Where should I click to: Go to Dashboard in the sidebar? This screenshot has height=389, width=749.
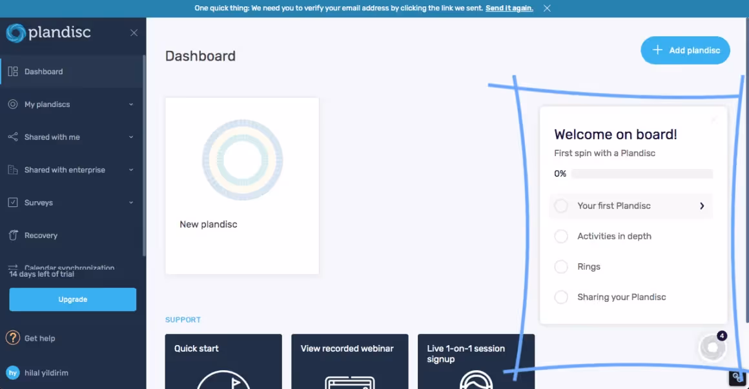coord(71,72)
